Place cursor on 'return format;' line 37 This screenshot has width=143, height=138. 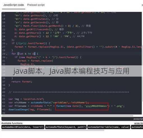22,82
